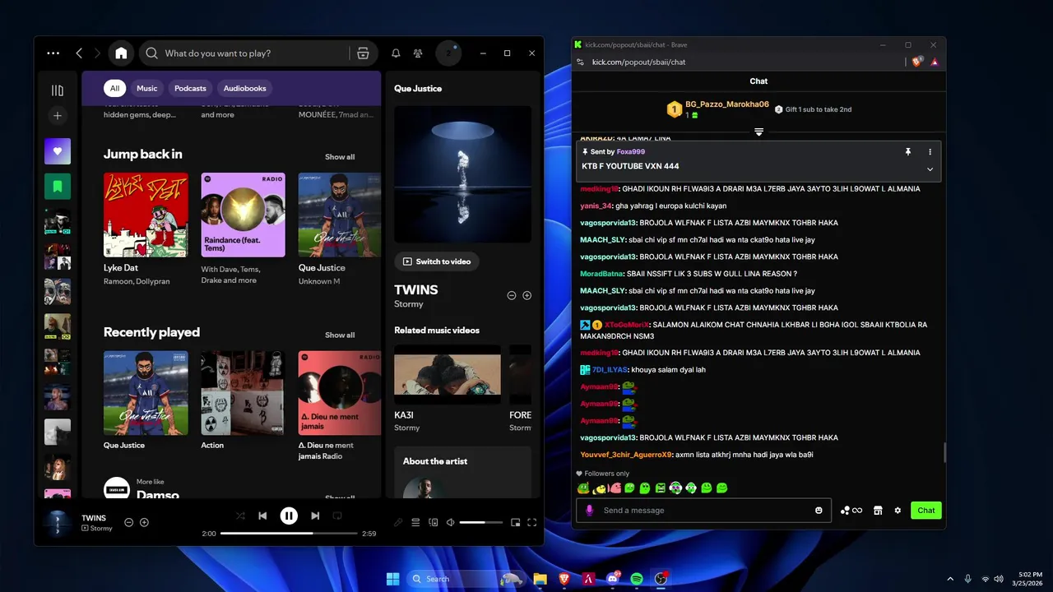Create playlist with the sidebar plus icon

click(58, 116)
